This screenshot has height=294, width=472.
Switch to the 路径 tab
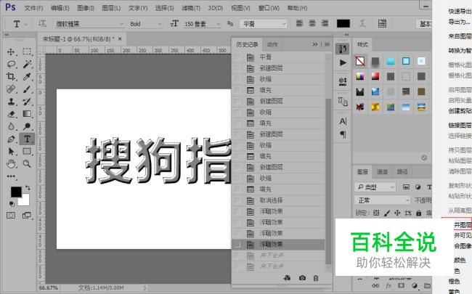click(x=402, y=172)
